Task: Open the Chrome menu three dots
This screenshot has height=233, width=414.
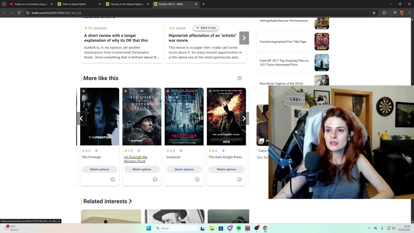Action: click(409, 13)
